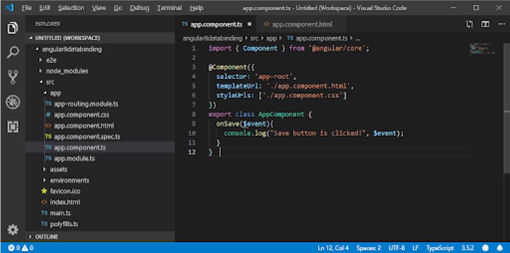
Task: Open the Debug menu
Action: point(139,8)
